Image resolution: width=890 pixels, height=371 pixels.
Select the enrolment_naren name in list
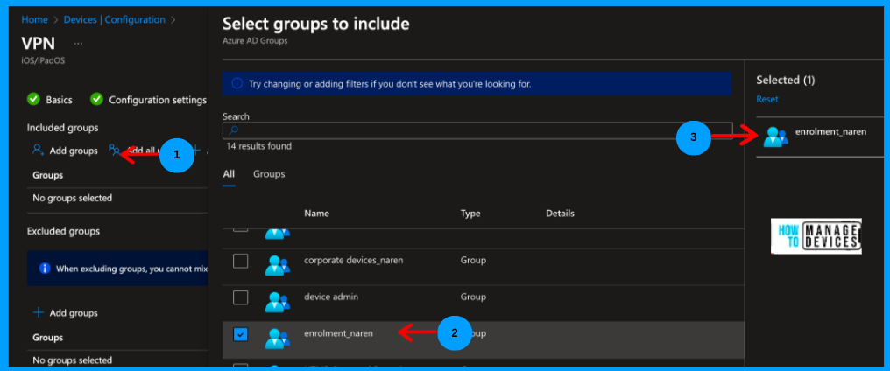point(338,333)
